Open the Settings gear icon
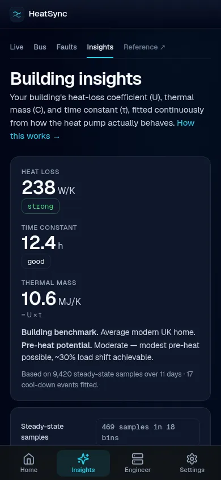Screen dimensions: 221x480 click(x=192, y=459)
